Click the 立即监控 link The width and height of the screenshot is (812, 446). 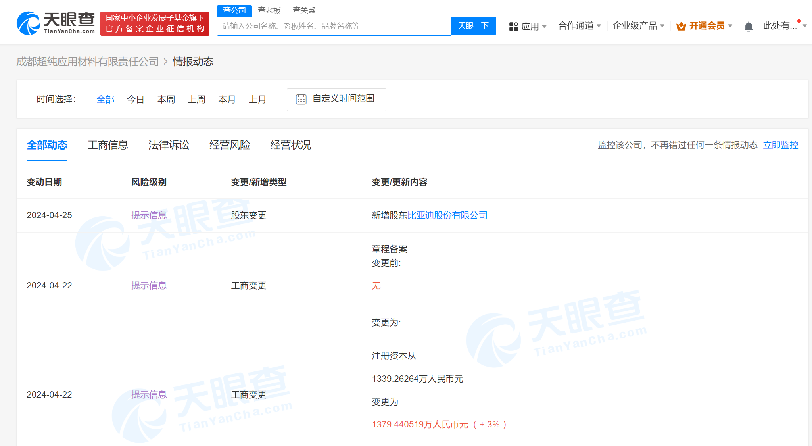point(781,145)
